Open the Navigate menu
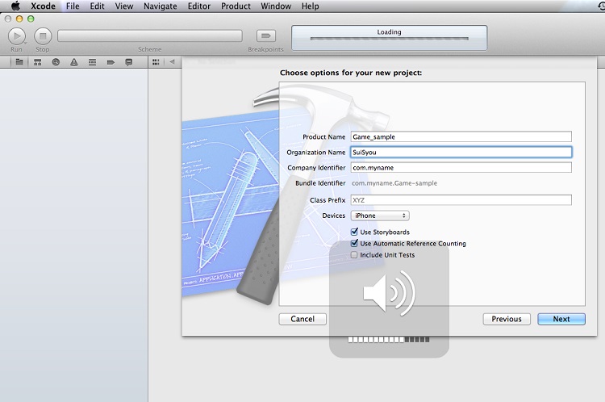The width and height of the screenshot is (605, 402). 161,6
